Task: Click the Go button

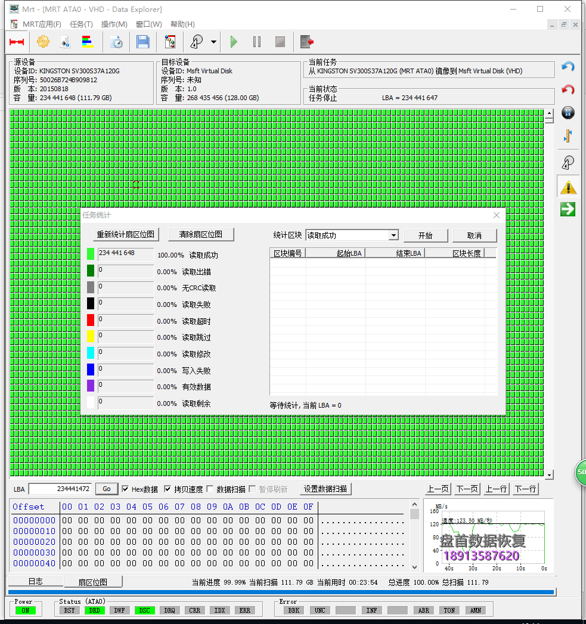Action: click(x=107, y=489)
